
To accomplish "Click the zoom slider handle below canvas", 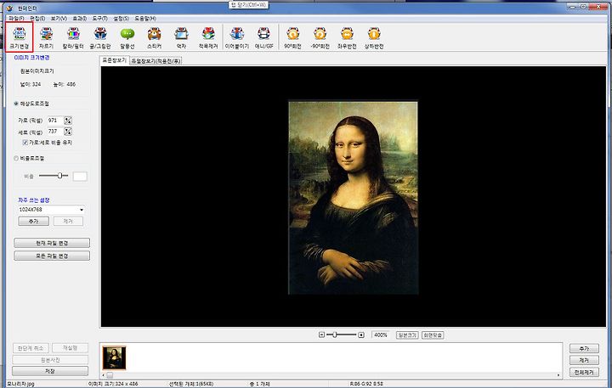I will click(335, 335).
